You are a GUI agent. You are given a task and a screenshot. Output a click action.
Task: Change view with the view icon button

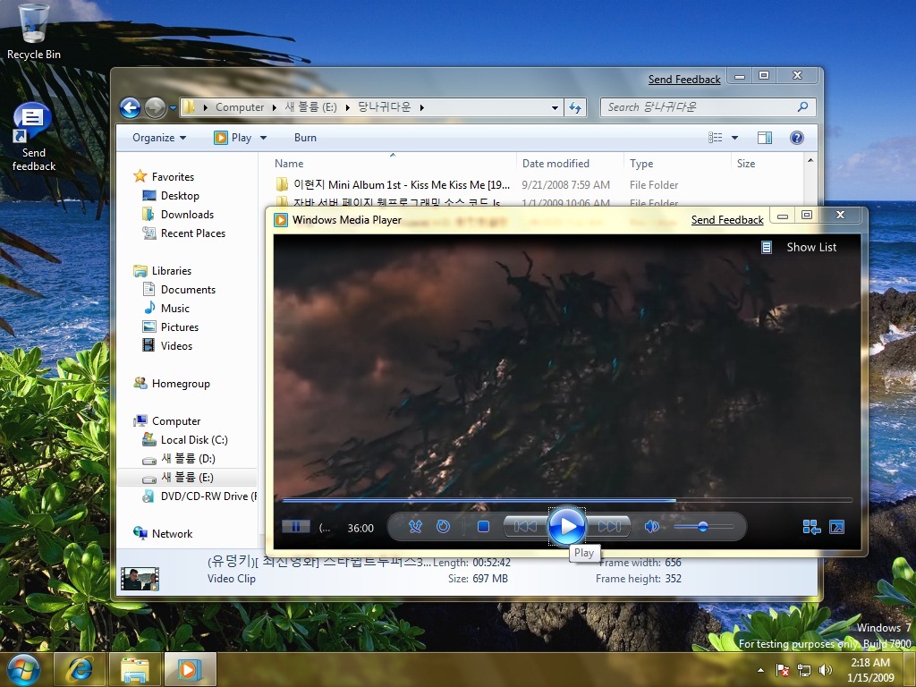click(x=715, y=138)
